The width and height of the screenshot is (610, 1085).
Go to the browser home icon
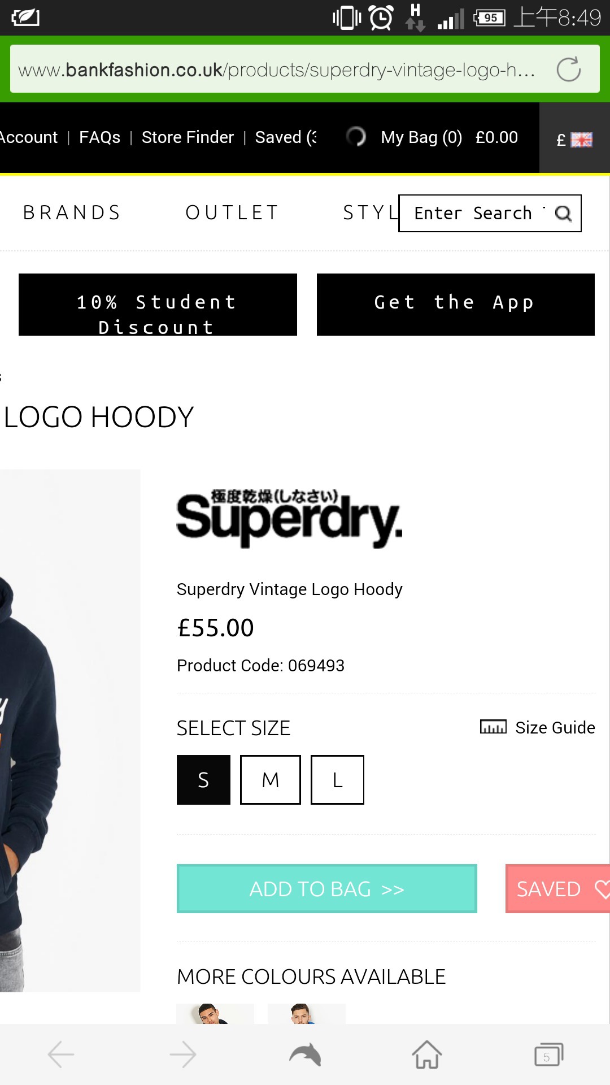(x=427, y=1054)
